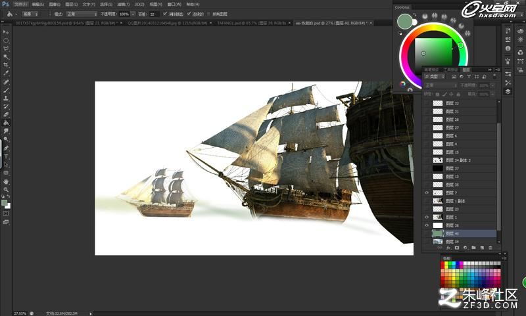526x316 pixels.
Task: Add a layer mask
Action: [456, 248]
